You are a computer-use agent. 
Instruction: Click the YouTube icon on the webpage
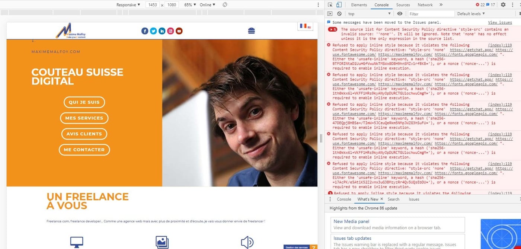pos(179,31)
